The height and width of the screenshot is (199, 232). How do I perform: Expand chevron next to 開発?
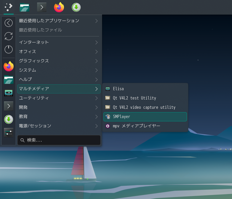point(96,107)
